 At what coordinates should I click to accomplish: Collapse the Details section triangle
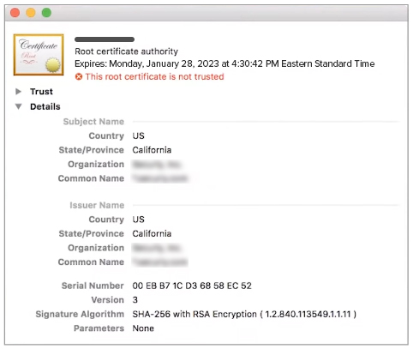pyautogui.click(x=19, y=106)
